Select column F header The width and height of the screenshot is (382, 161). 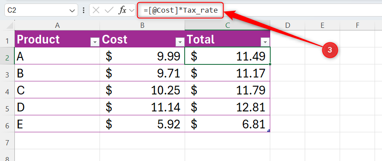[x=357, y=25]
